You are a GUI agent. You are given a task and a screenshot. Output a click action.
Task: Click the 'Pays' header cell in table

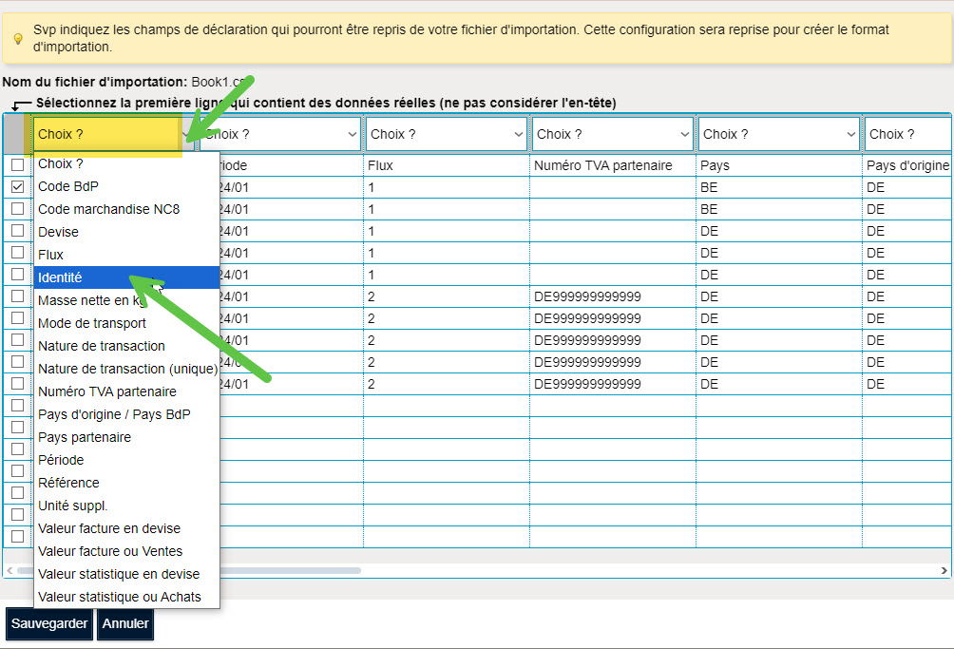(779, 165)
